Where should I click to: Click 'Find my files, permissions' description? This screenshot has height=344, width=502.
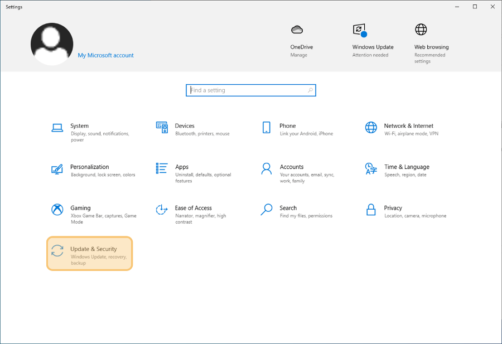[x=306, y=216]
